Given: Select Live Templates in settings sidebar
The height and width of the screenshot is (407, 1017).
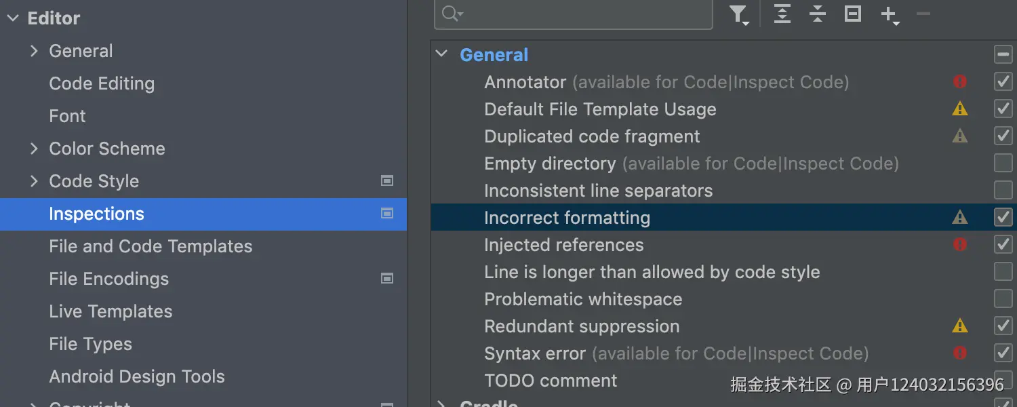Looking at the screenshot, I should point(111,311).
